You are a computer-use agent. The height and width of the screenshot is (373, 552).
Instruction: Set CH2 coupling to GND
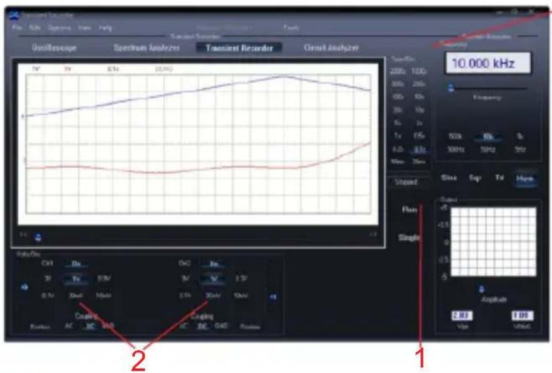click(x=221, y=326)
